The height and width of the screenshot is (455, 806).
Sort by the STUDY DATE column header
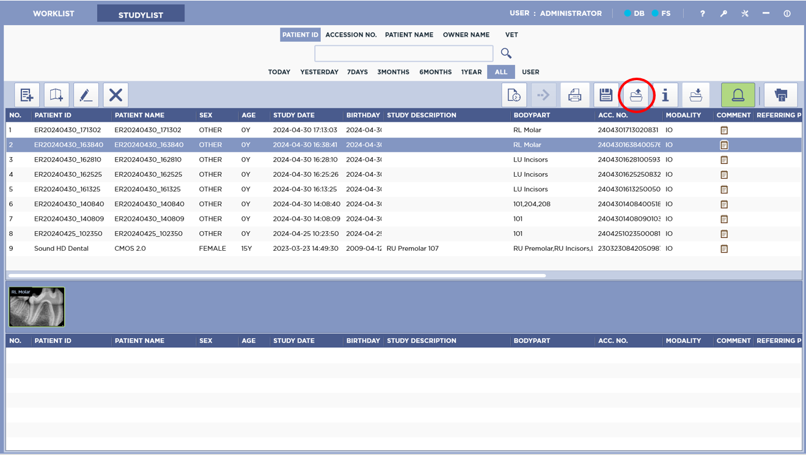point(294,115)
